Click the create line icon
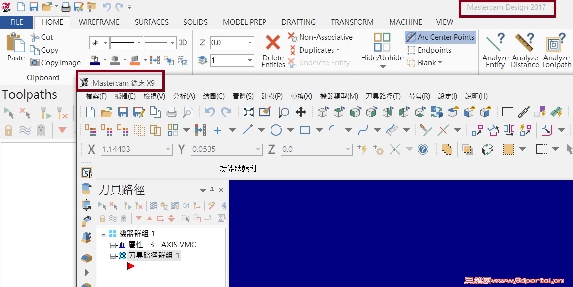 click(247, 130)
